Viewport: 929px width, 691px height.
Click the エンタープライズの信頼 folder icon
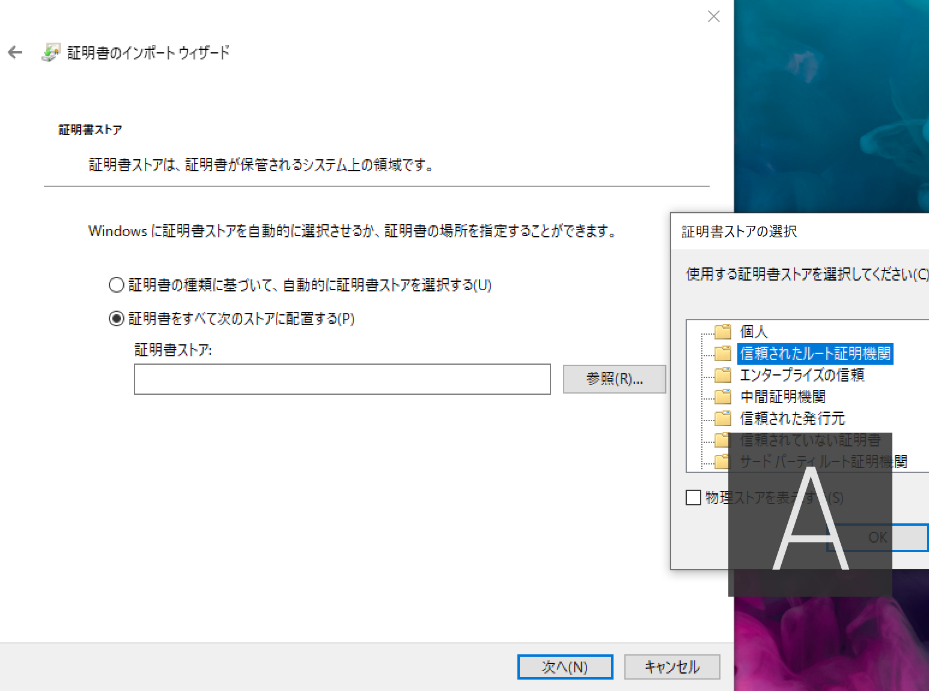pyautogui.click(x=723, y=375)
